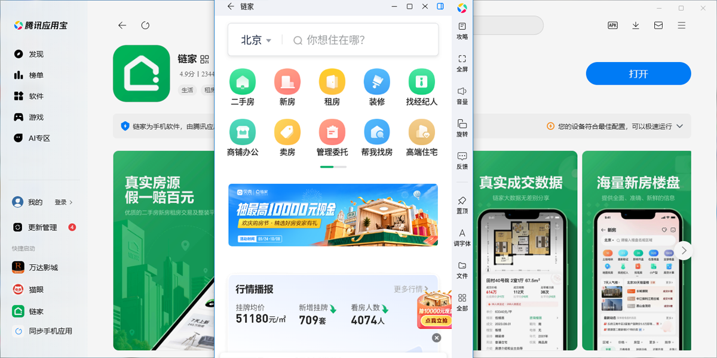Open the 抽最高10000元现金 banner
Viewport: 717px width, 358px height.
coord(333,215)
